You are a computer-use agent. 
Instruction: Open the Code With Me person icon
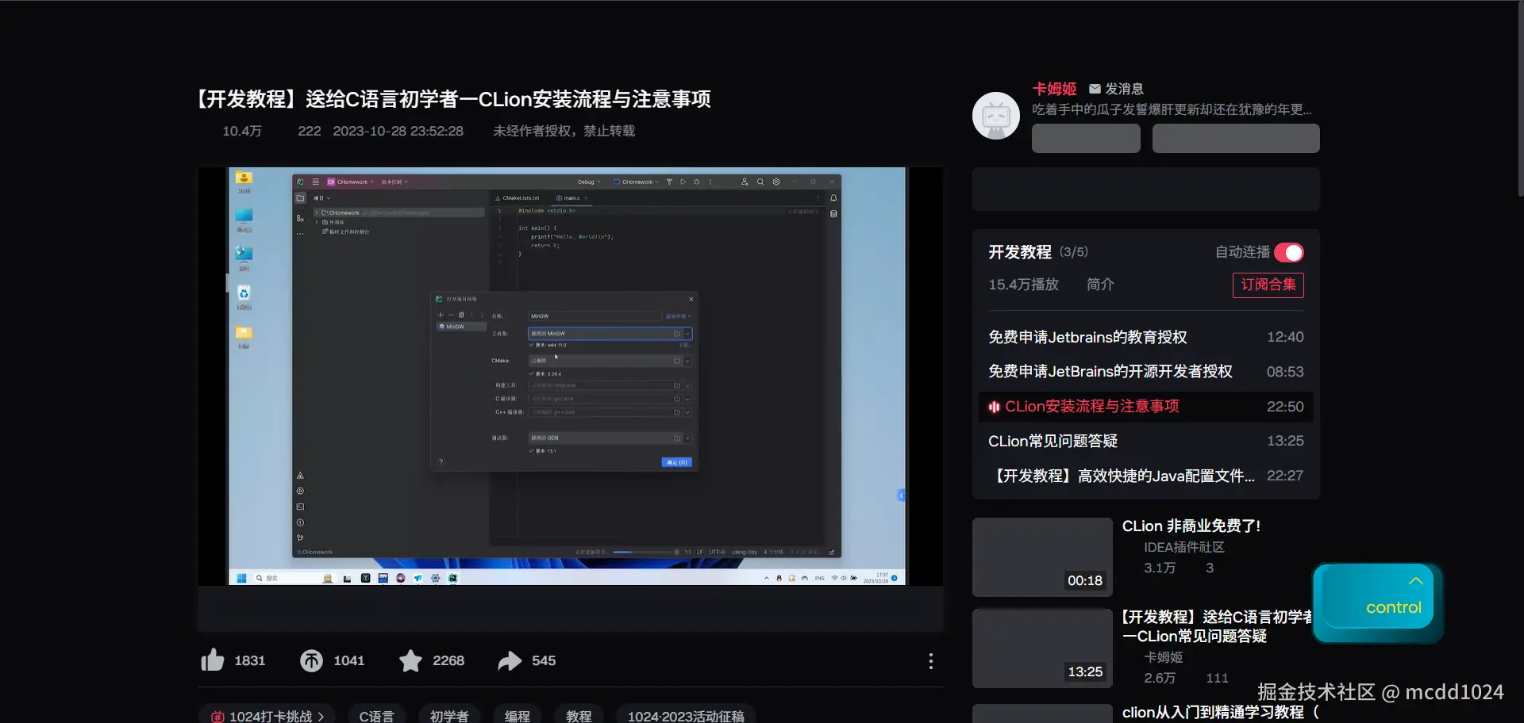click(x=745, y=182)
